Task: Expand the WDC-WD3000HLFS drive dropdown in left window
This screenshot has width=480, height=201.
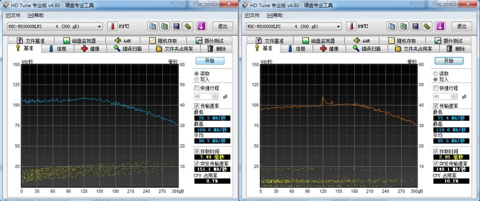Action: pos(99,26)
